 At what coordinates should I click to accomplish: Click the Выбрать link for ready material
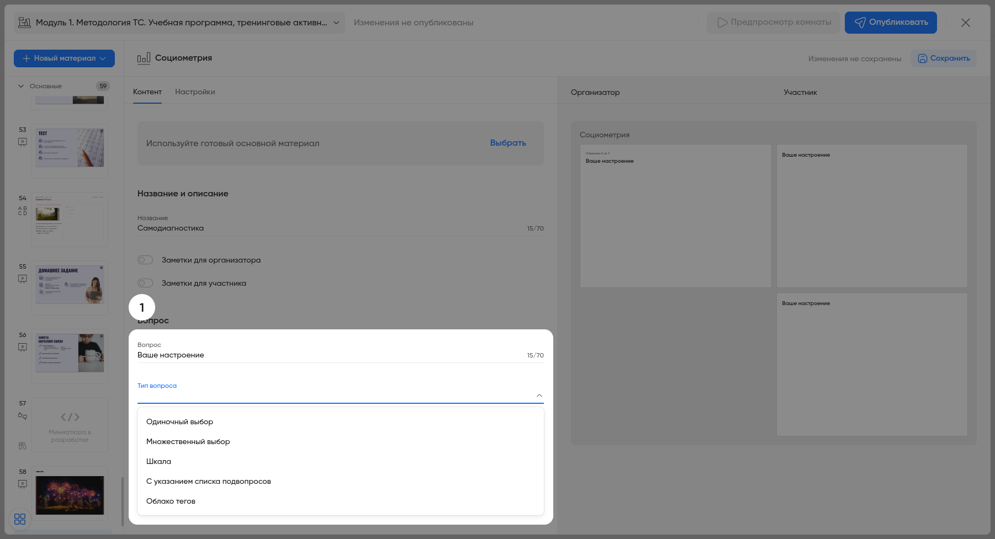508,143
